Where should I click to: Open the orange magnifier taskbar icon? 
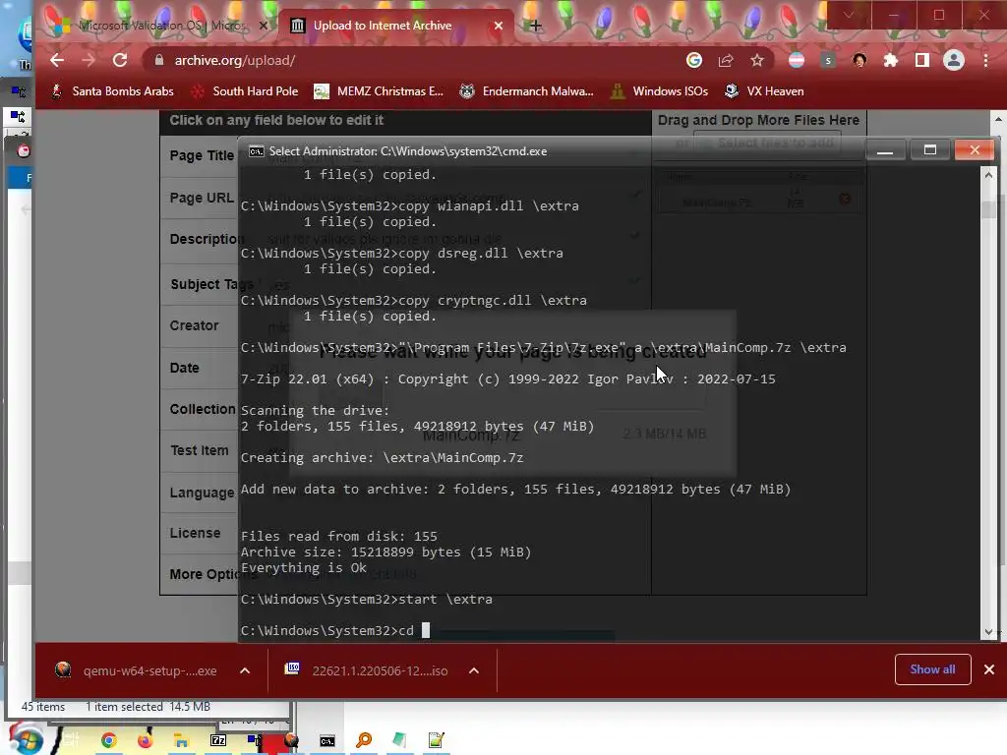[x=364, y=740]
